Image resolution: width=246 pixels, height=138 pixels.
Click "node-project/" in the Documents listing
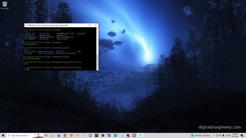pos(62,39)
